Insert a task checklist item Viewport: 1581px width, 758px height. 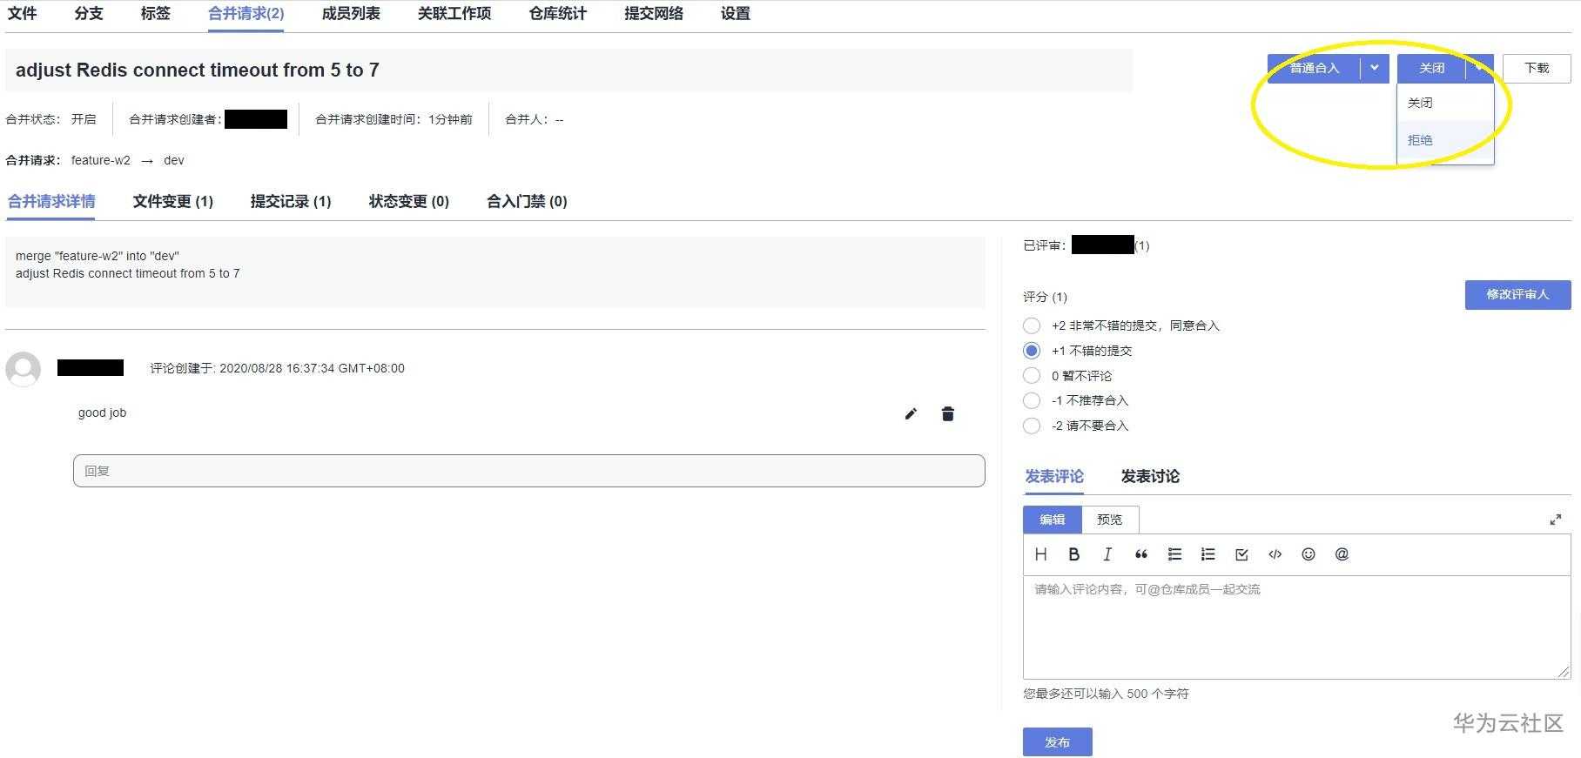pos(1241,554)
